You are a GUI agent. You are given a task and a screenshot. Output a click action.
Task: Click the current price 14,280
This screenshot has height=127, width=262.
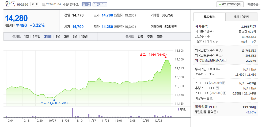click(16, 18)
